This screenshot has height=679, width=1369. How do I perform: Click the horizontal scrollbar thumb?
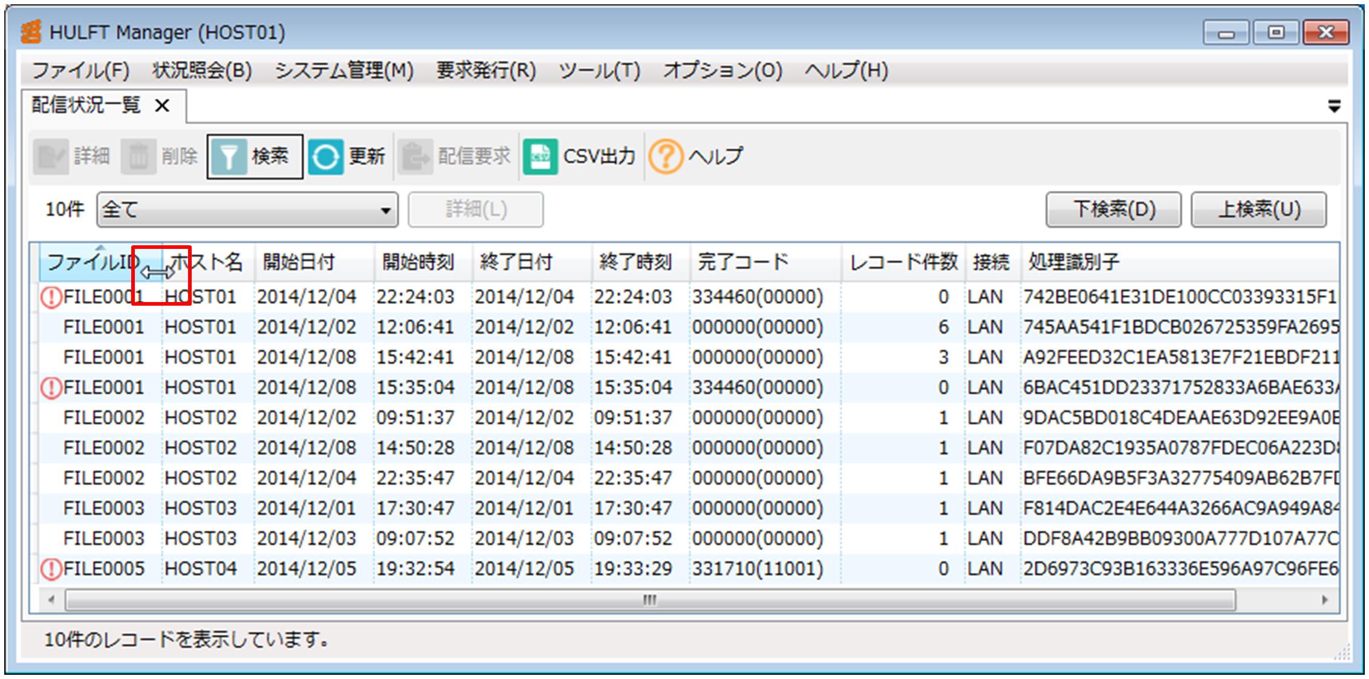[650, 600]
